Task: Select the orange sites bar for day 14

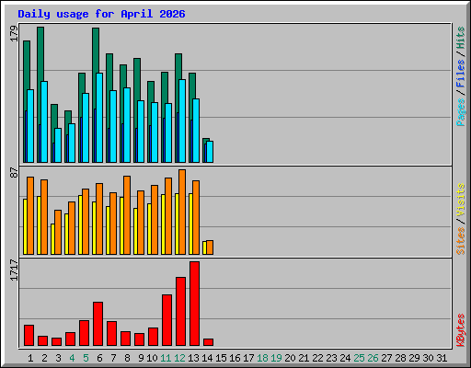Action: (x=210, y=247)
